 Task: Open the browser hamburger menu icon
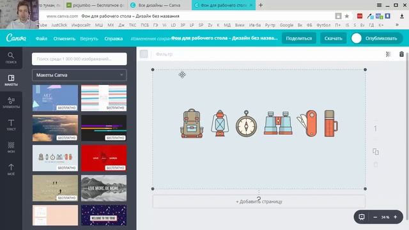[379, 5]
